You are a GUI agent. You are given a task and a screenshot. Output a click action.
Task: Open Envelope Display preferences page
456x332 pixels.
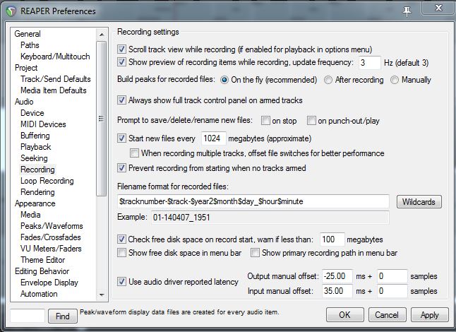[x=49, y=283]
